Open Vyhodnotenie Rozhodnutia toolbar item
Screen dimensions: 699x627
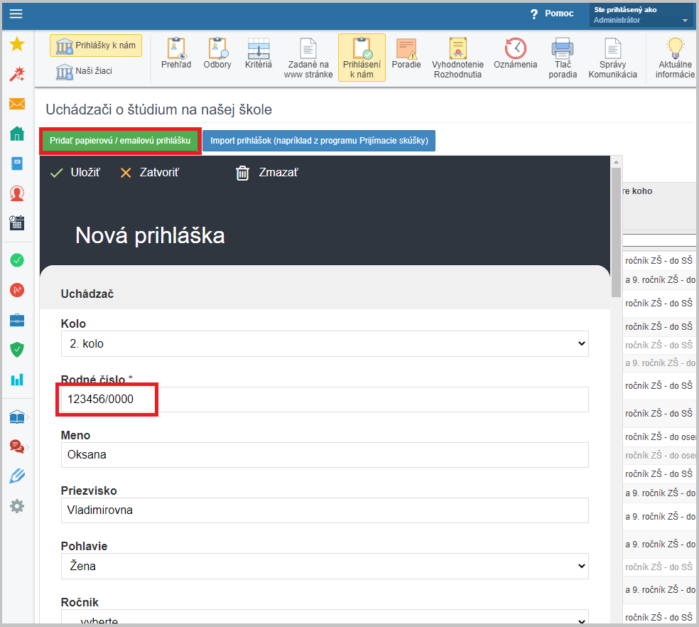[x=457, y=58]
